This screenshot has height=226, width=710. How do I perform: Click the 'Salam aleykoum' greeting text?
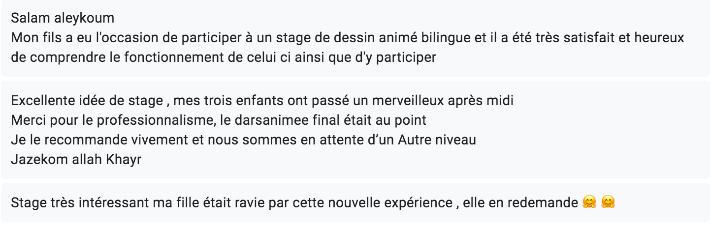[x=63, y=19]
